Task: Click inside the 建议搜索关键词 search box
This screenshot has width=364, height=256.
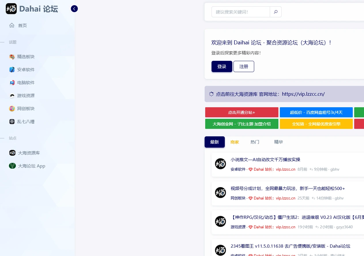Action: (x=240, y=12)
